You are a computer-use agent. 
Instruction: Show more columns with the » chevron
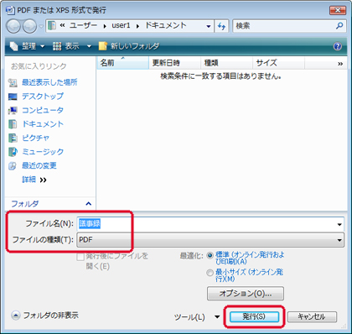click(340, 64)
